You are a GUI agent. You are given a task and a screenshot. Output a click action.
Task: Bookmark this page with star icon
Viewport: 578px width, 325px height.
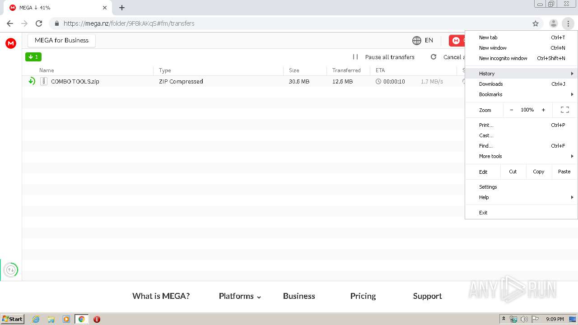click(536, 23)
